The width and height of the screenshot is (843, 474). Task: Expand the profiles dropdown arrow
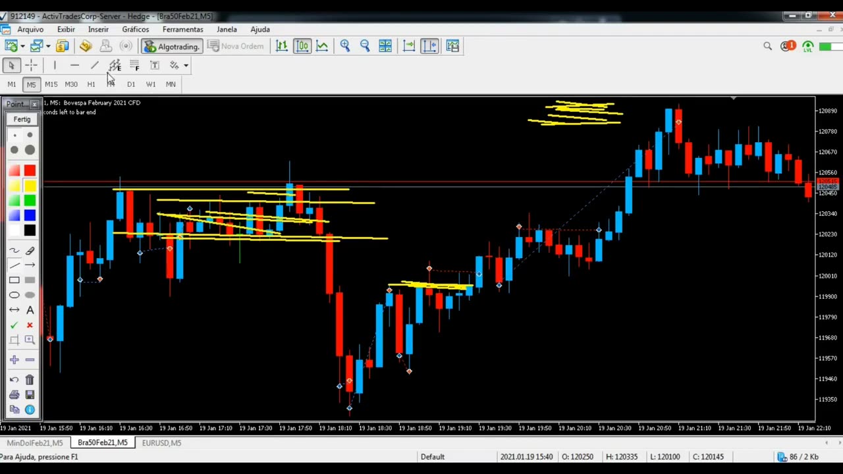tap(47, 46)
